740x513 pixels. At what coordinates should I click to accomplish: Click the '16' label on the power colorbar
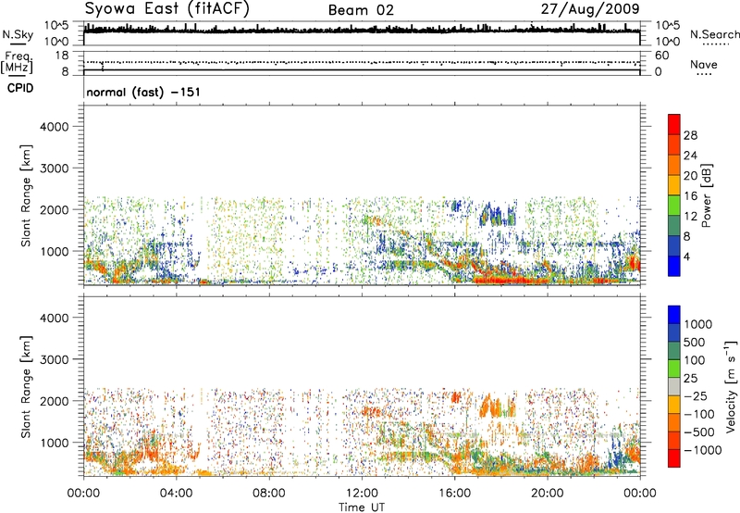[x=690, y=196]
